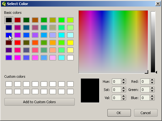The width and height of the screenshot is (162, 121).
Task: Increase Val with the up arrow
Action: (x=123, y=96)
